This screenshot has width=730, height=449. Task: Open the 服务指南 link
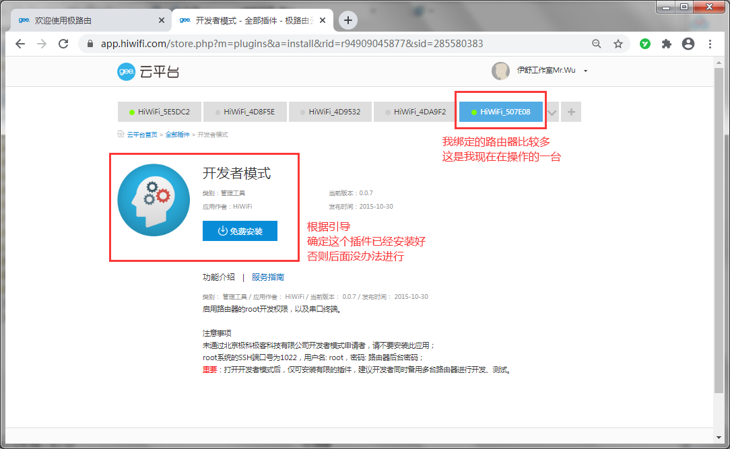(x=268, y=277)
